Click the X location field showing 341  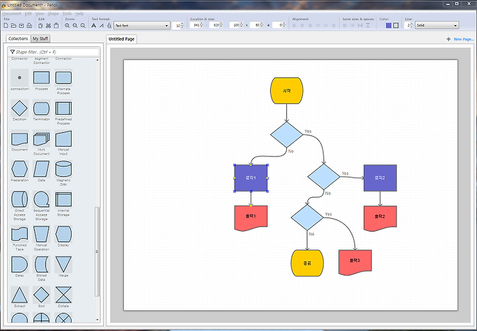[195, 25]
